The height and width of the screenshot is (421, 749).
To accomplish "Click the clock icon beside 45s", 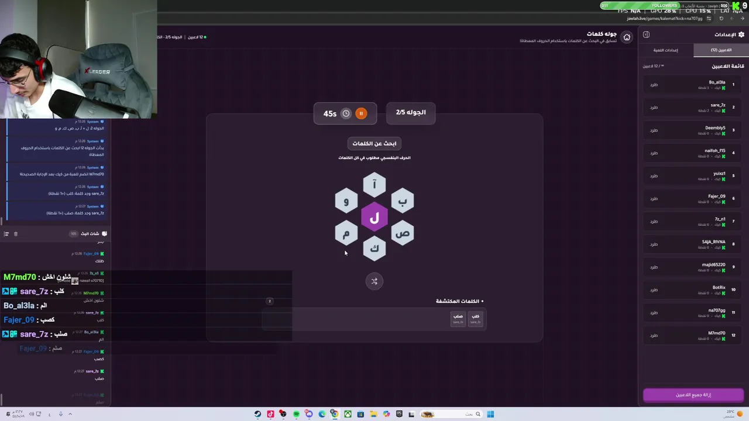I will coord(346,113).
